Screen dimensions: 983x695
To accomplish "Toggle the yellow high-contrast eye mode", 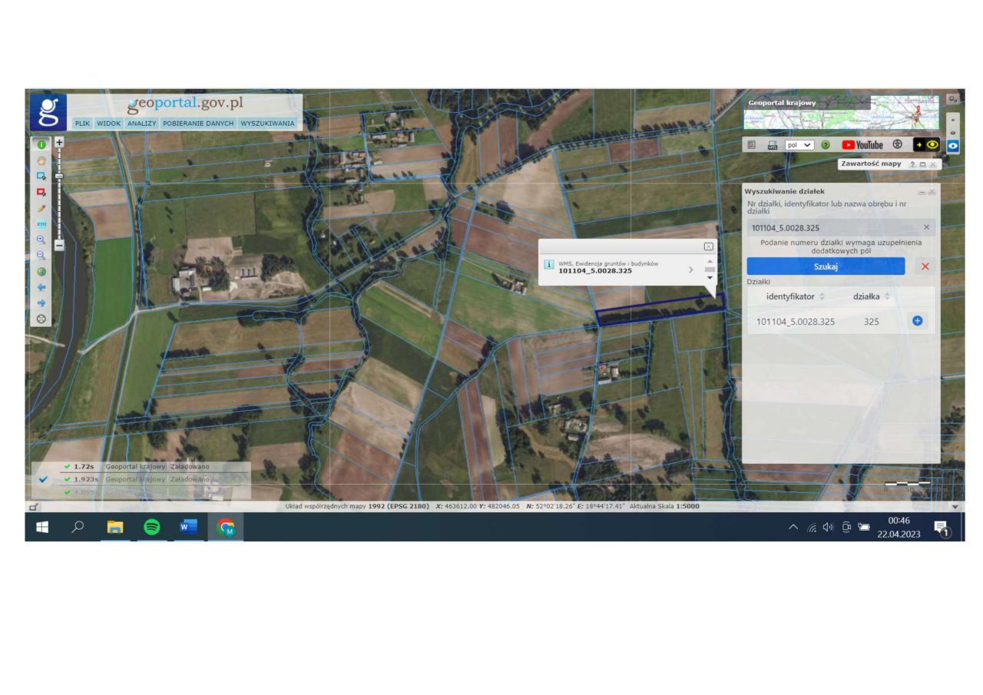I will coord(926,144).
